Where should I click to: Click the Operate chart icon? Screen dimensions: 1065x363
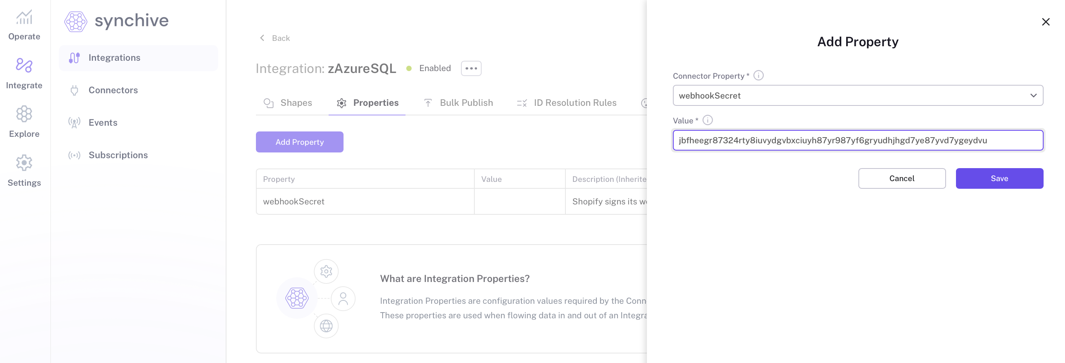click(x=24, y=18)
